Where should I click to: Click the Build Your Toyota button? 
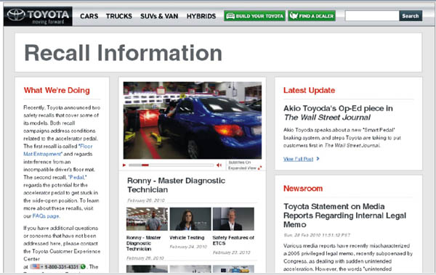255,16
